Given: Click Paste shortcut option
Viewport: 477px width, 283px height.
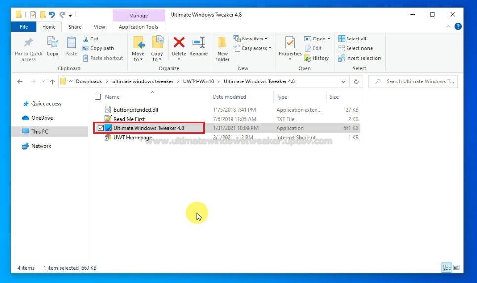Looking at the screenshot, I should [x=102, y=58].
